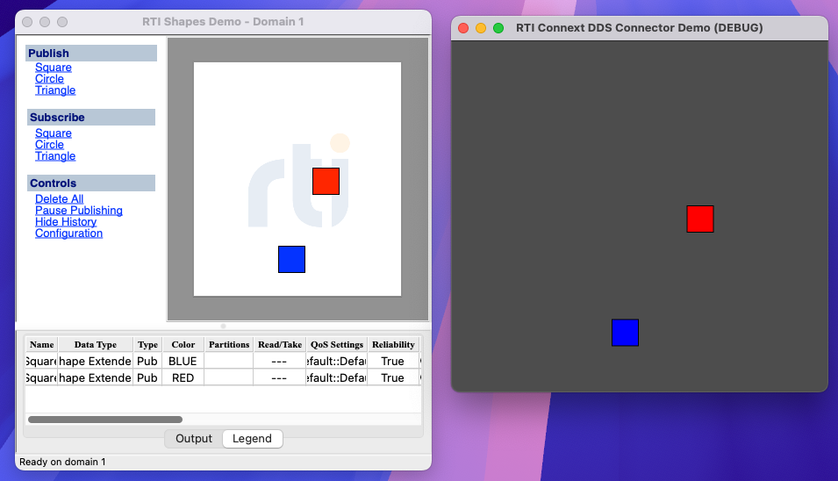
Task: Select blue square in Shapes Demo canvas
Action: [x=292, y=259]
